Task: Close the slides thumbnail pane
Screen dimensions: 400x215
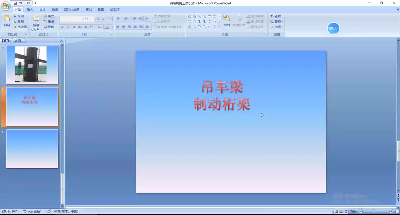Action: 61,41
